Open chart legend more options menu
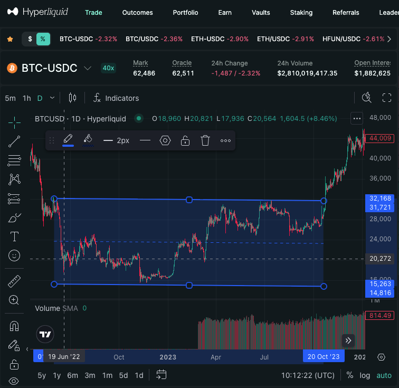 (357, 118)
